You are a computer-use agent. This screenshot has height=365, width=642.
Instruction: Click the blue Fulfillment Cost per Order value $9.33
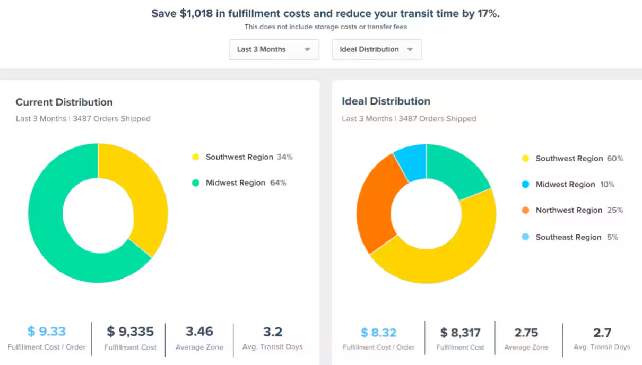point(46,332)
